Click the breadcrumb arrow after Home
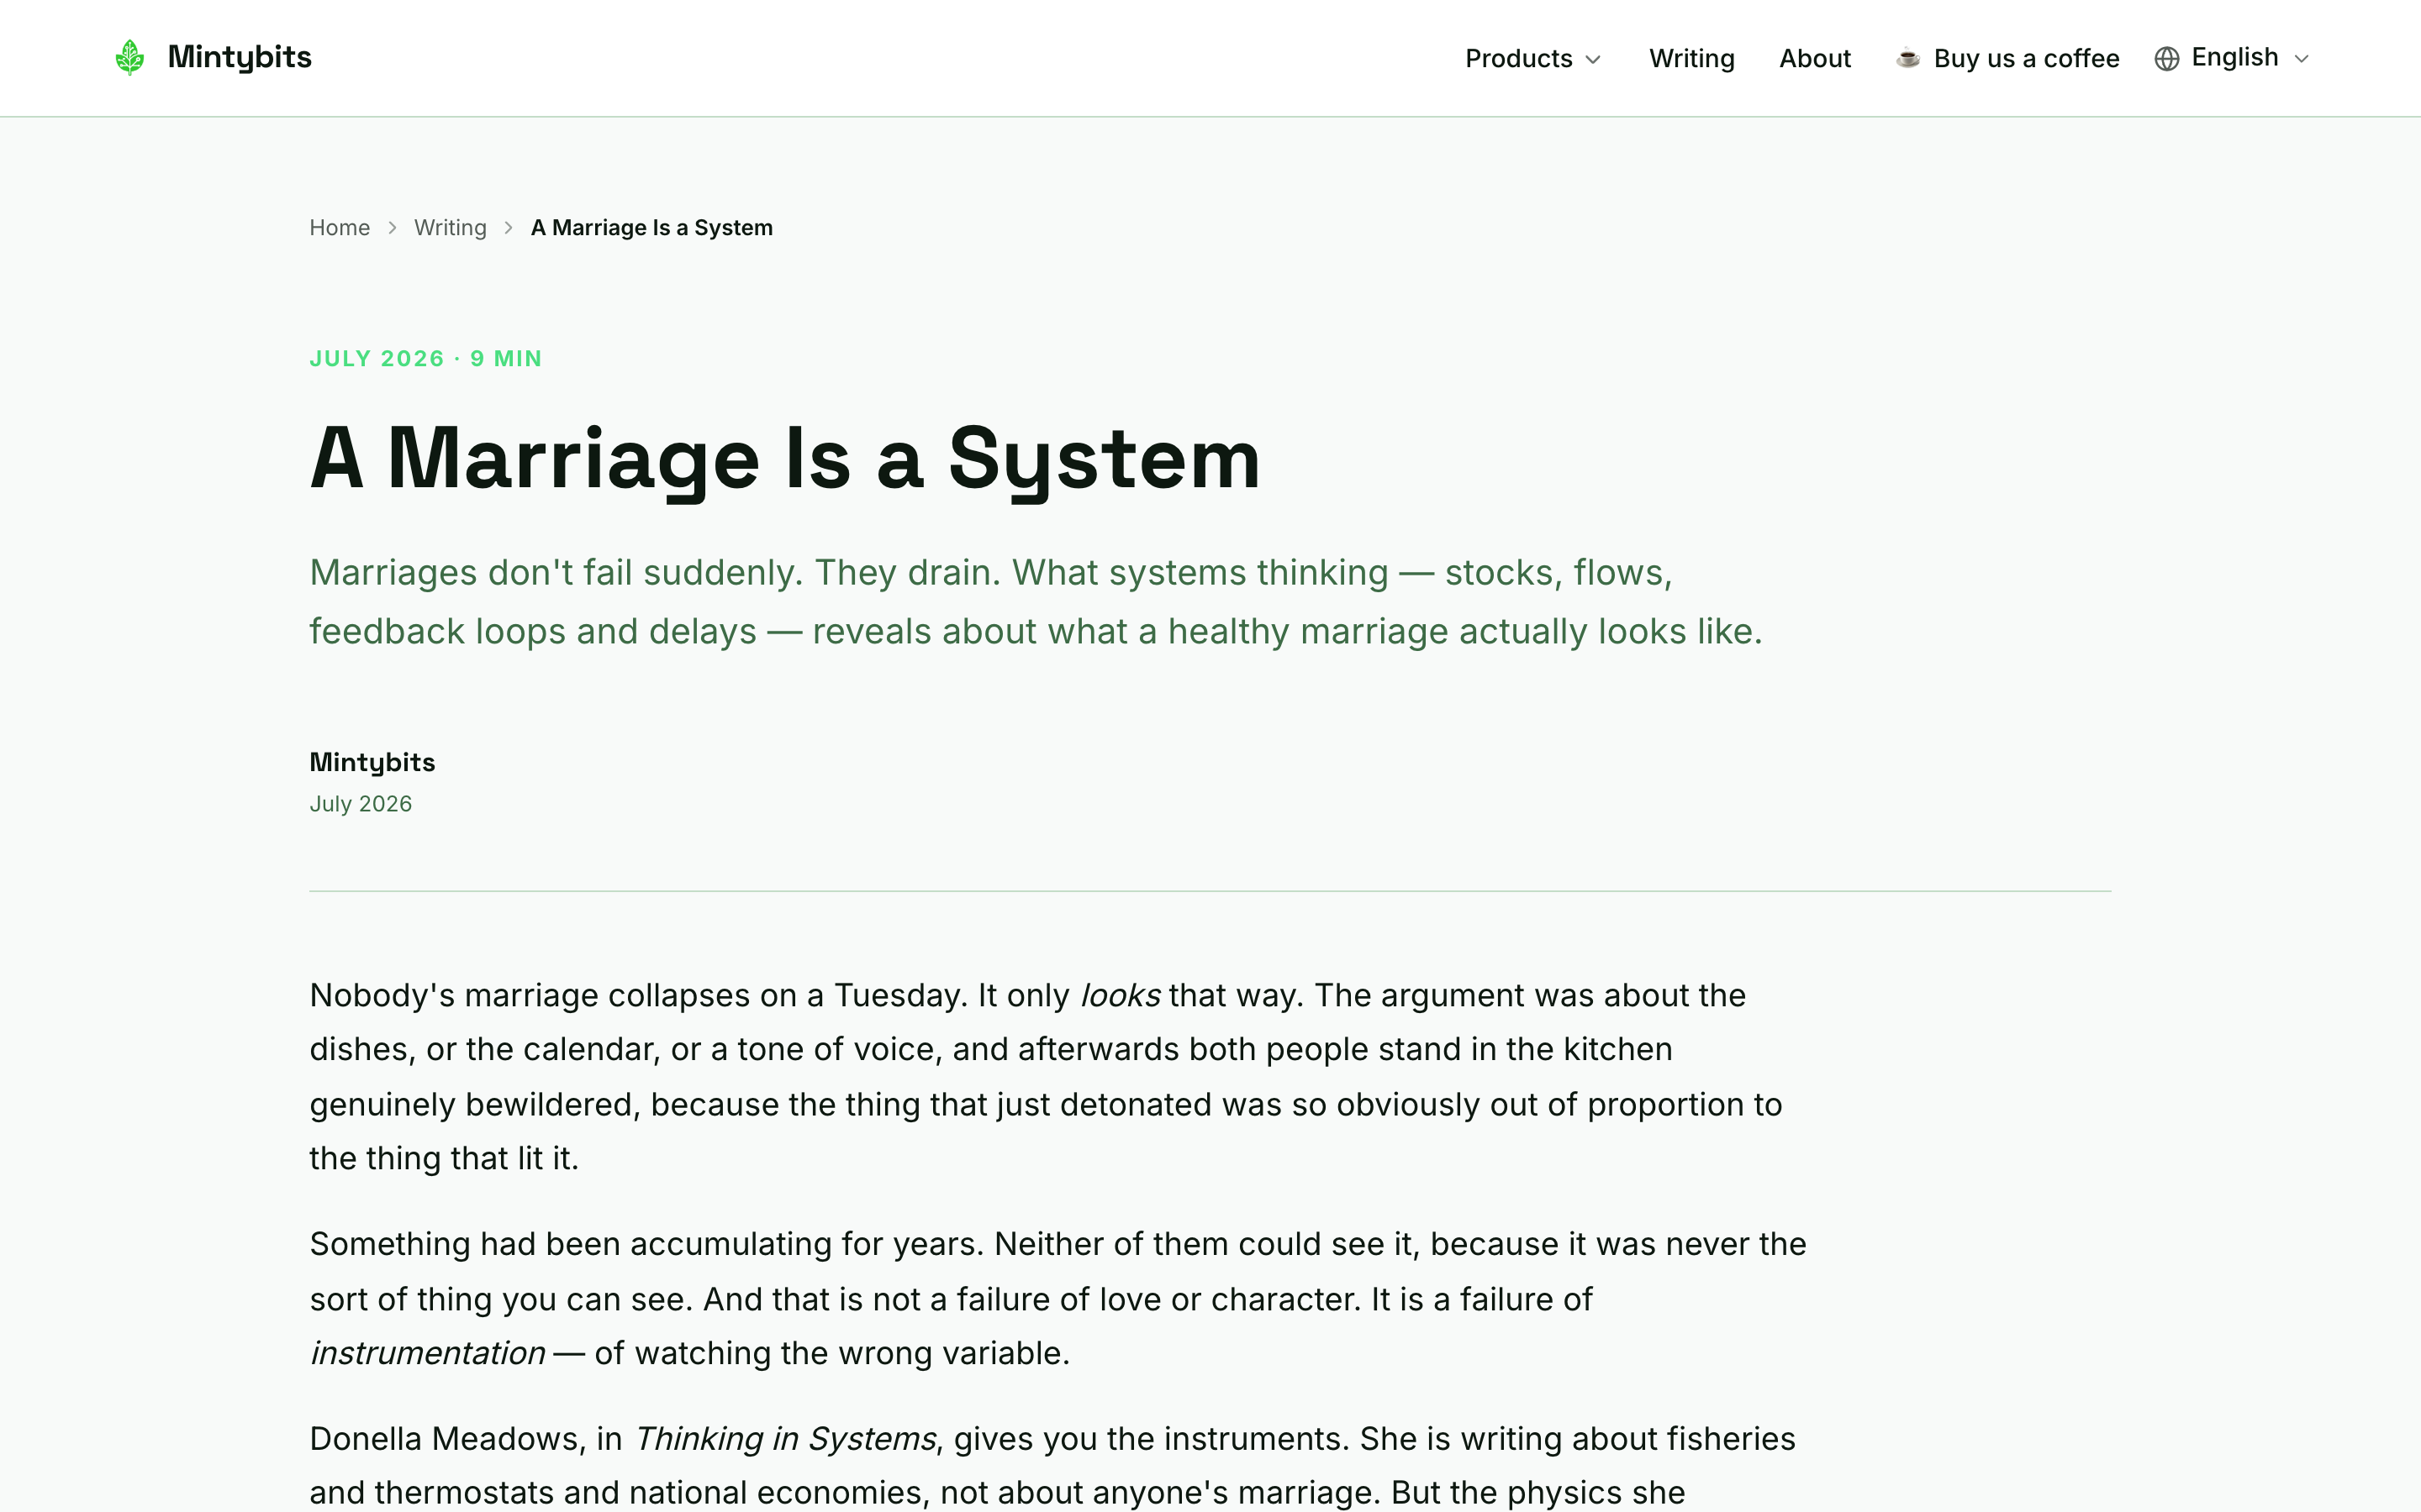The width and height of the screenshot is (2421, 1512). pyautogui.click(x=393, y=228)
